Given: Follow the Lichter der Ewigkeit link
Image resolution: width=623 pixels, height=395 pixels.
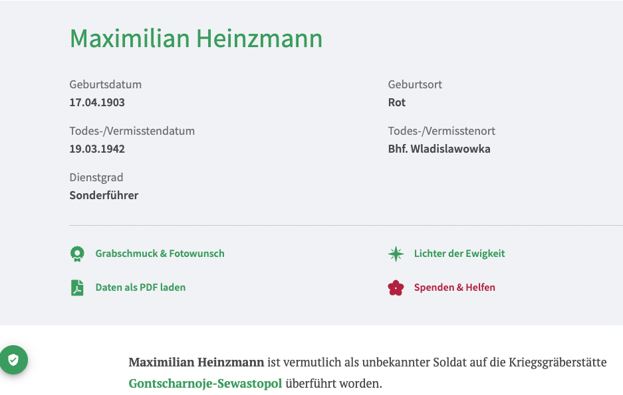Looking at the screenshot, I should click(459, 254).
